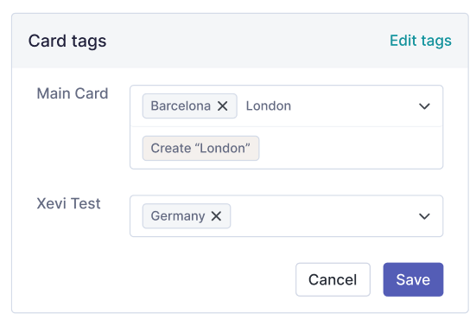The height and width of the screenshot is (320, 476).
Task: Open the Edit tags link
Action: tap(421, 41)
